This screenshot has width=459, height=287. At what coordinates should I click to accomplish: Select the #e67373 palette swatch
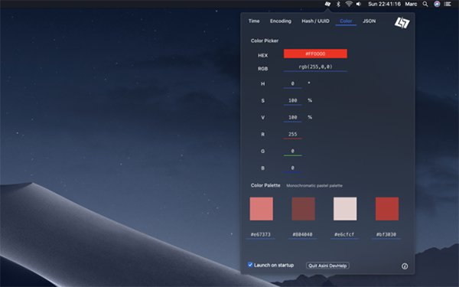[262, 209]
